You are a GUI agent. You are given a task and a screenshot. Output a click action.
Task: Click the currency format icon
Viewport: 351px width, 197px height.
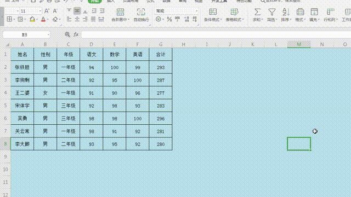(x=158, y=20)
